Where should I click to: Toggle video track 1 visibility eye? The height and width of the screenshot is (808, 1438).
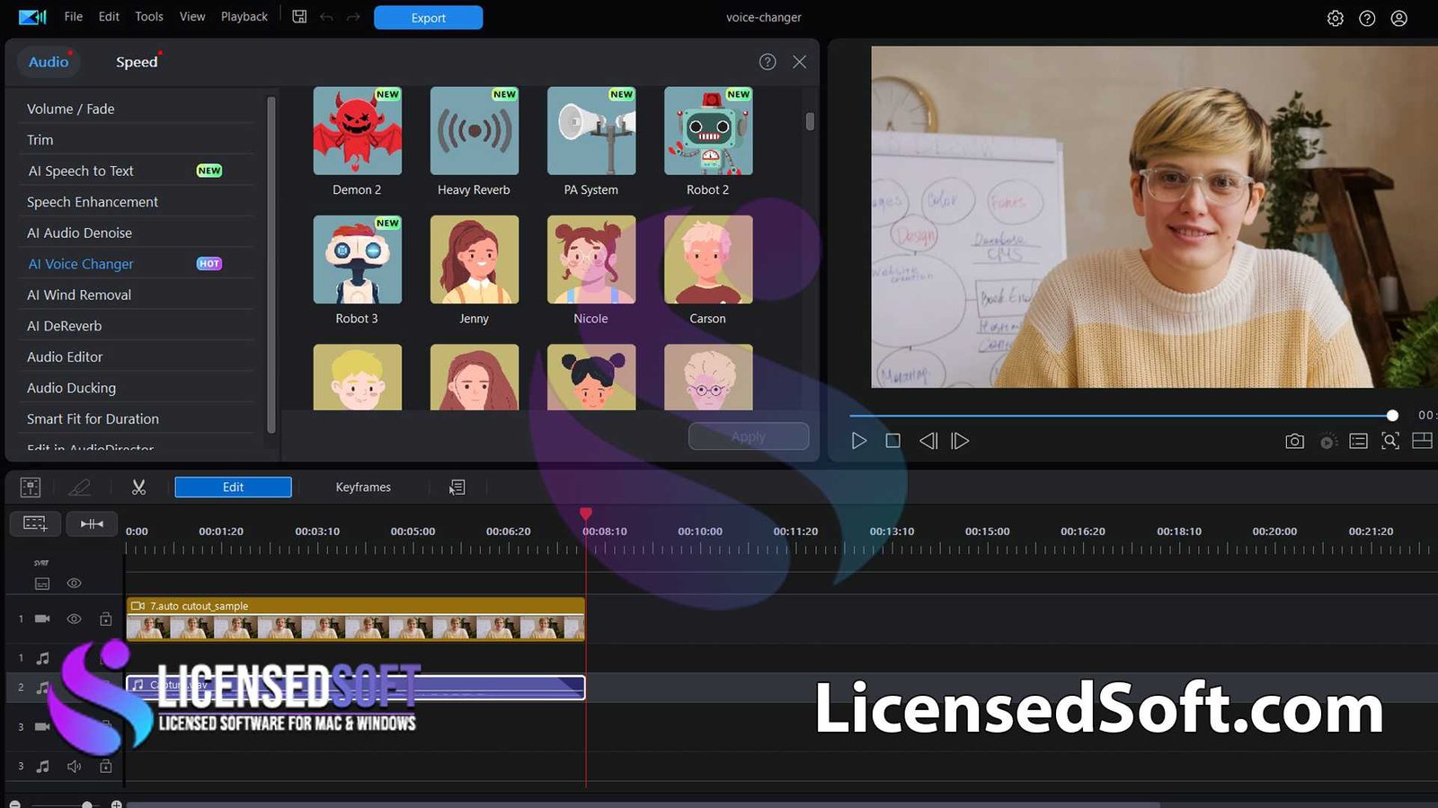(x=74, y=619)
